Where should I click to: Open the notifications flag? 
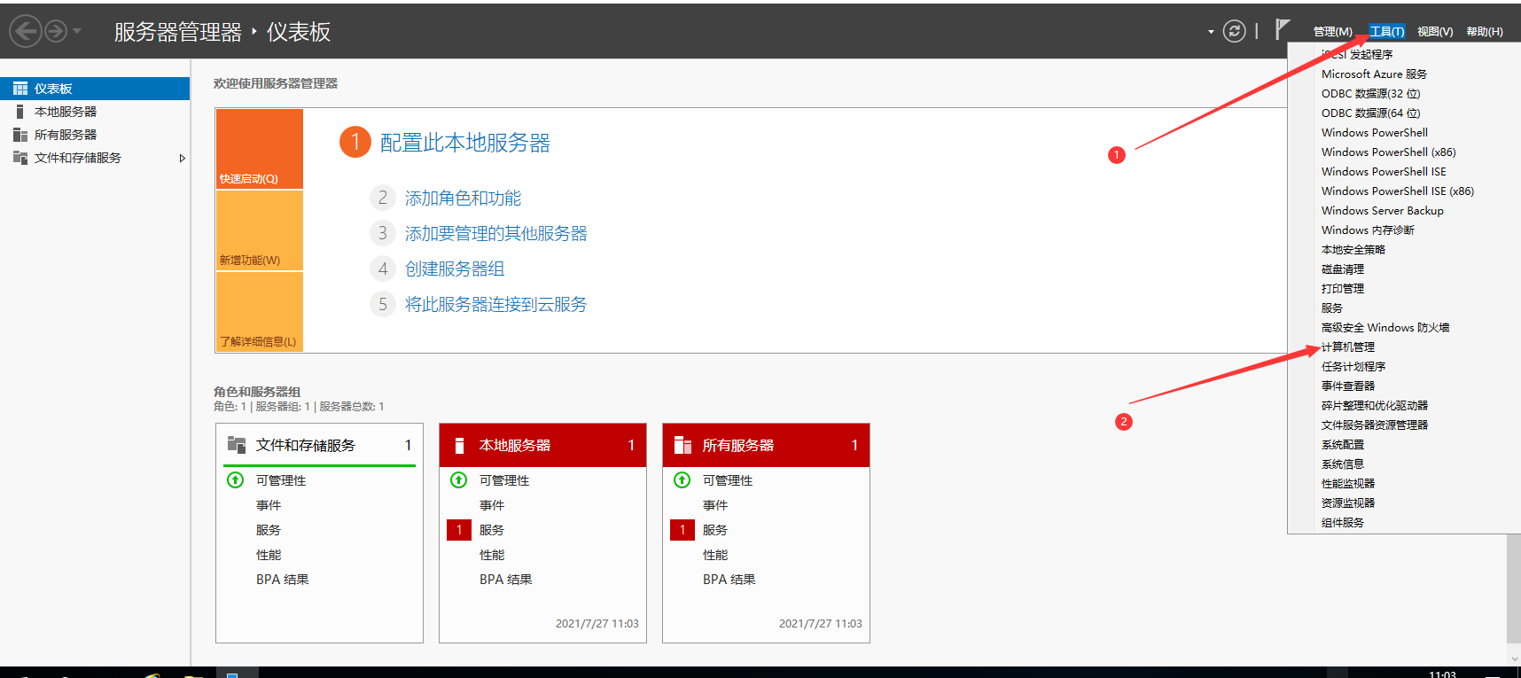[x=1282, y=30]
